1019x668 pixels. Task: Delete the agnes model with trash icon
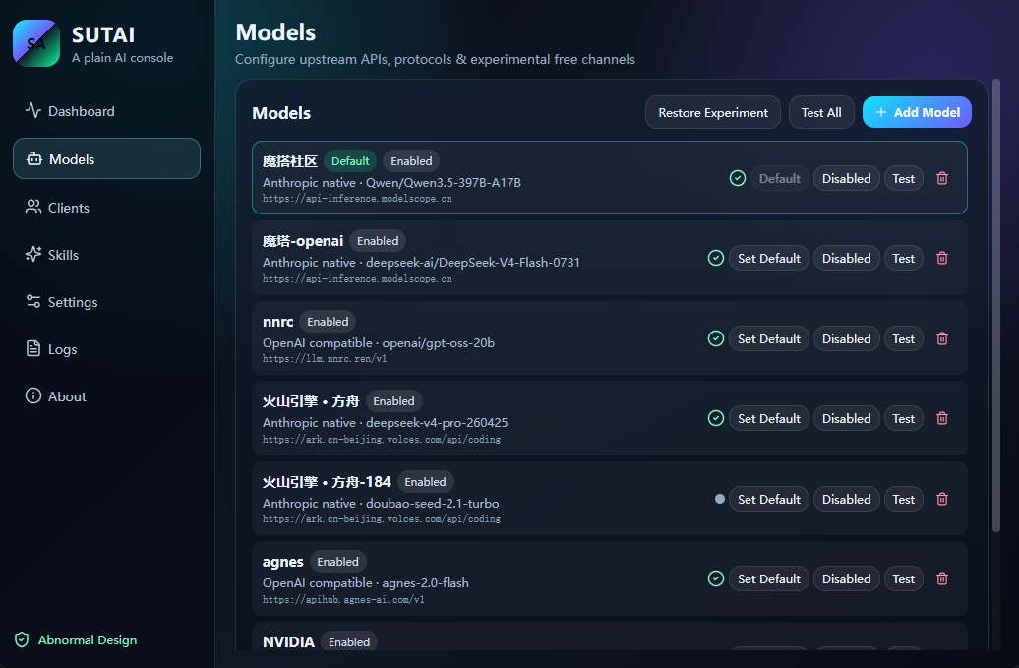click(942, 579)
